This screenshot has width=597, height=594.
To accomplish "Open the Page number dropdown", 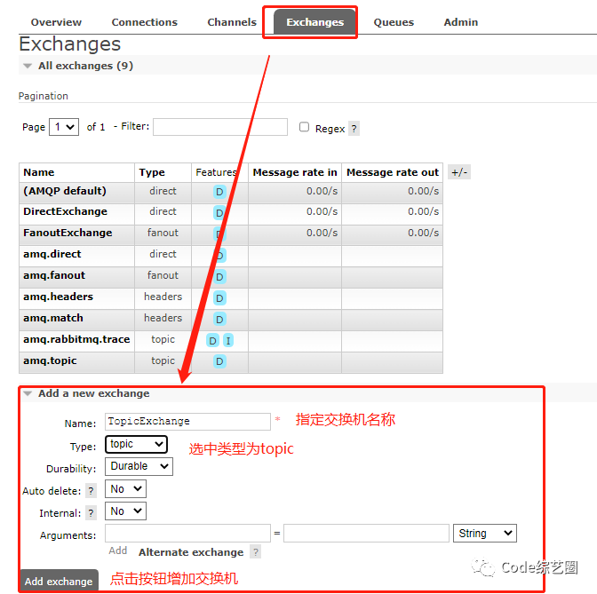I will [x=64, y=127].
